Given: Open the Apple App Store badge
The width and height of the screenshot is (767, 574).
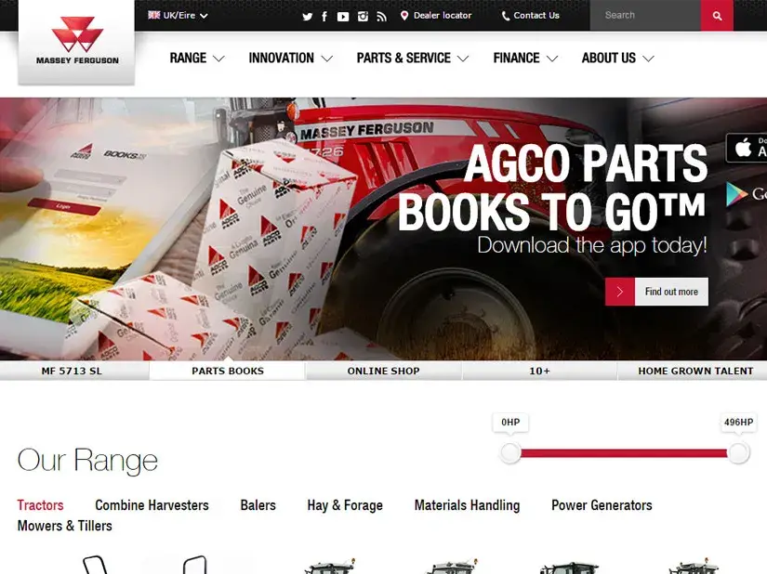Looking at the screenshot, I should click(747, 148).
